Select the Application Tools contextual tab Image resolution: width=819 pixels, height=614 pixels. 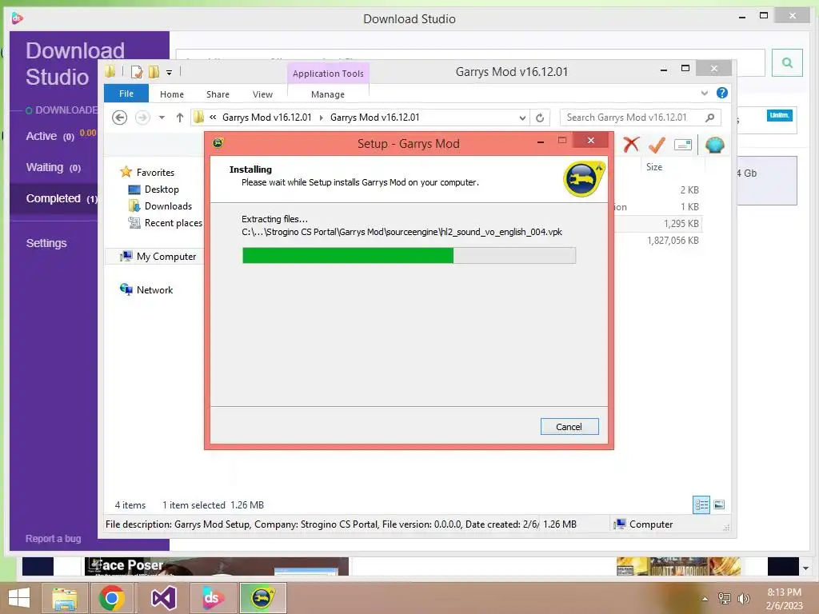(328, 74)
